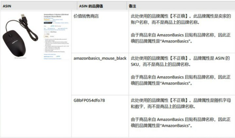Click the AmazonBasics explanation in the amazonbasics_mouse_black row
Screen dimensions: 235x138
(181, 80)
